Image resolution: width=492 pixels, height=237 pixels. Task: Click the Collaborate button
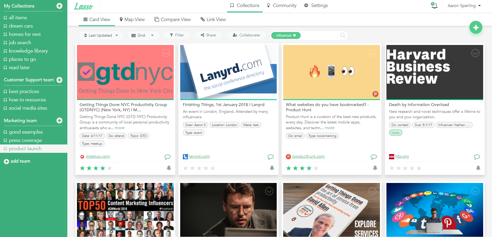click(246, 35)
